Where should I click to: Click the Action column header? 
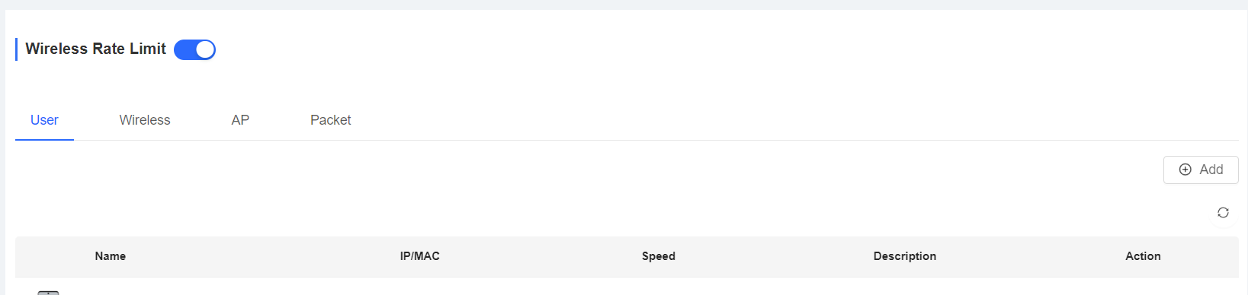tap(1143, 256)
